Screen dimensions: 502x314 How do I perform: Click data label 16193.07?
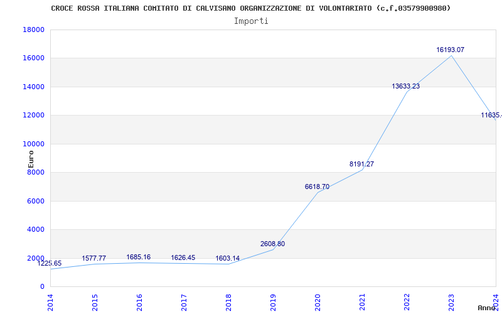click(450, 50)
